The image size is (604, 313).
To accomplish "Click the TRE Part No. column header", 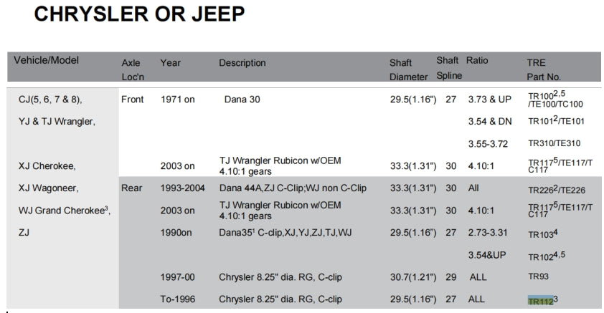I will [544, 69].
